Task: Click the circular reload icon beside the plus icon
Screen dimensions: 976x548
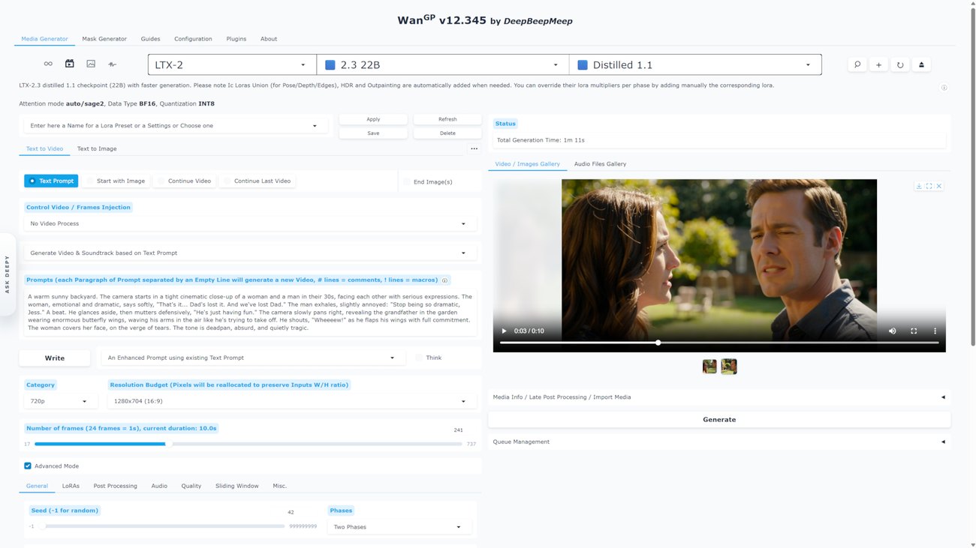Action: (x=900, y=64)
